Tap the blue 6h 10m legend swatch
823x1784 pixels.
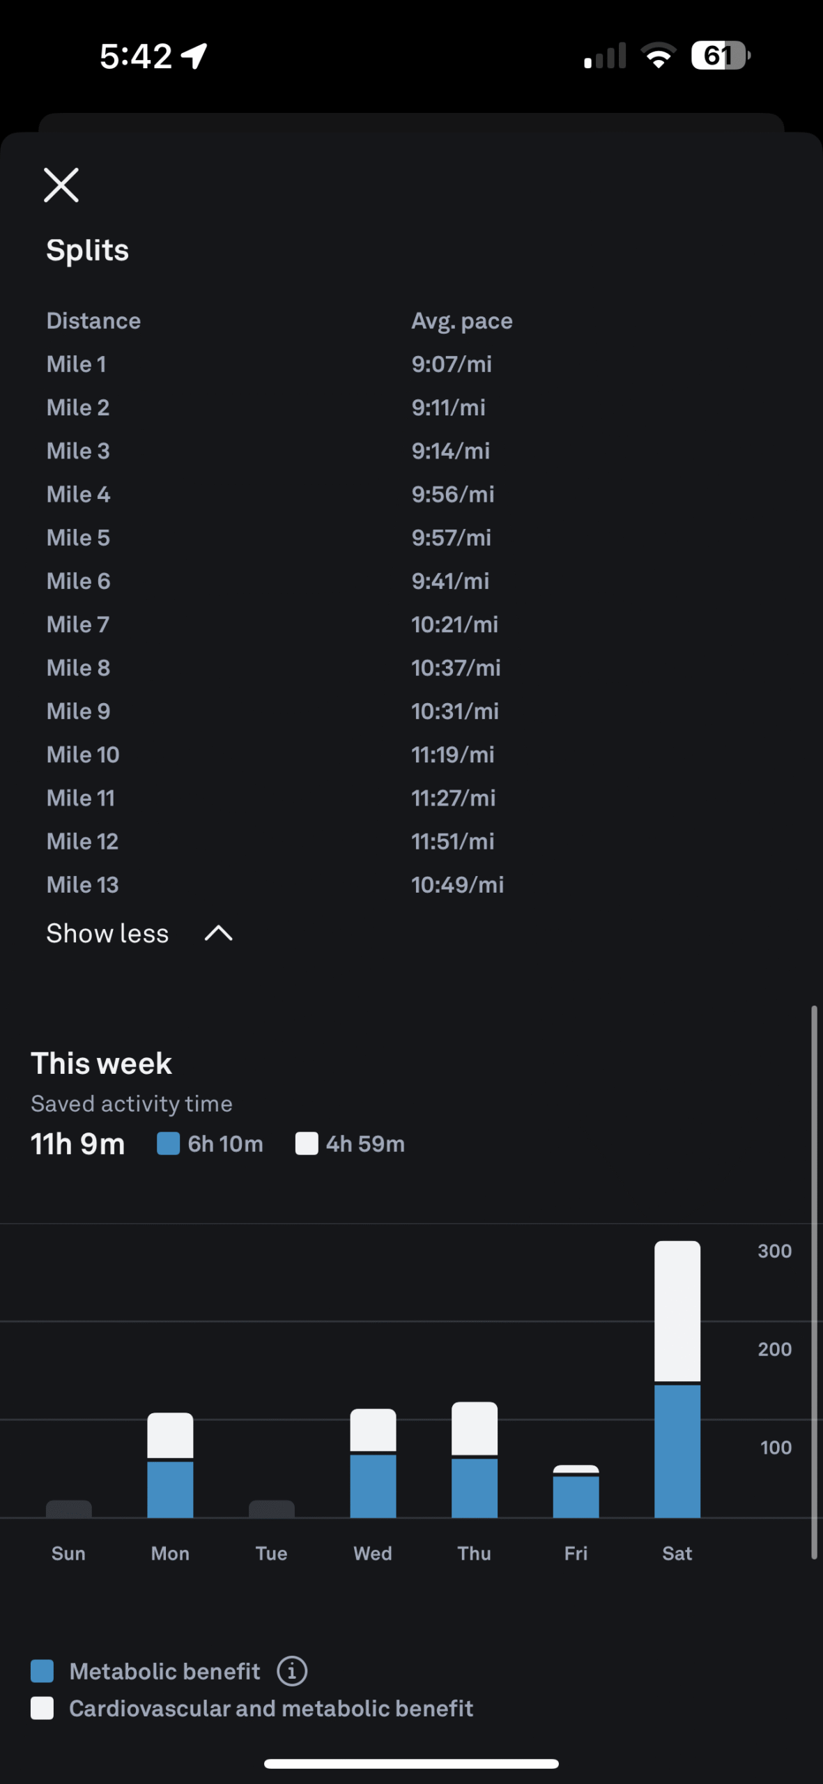169,1144
